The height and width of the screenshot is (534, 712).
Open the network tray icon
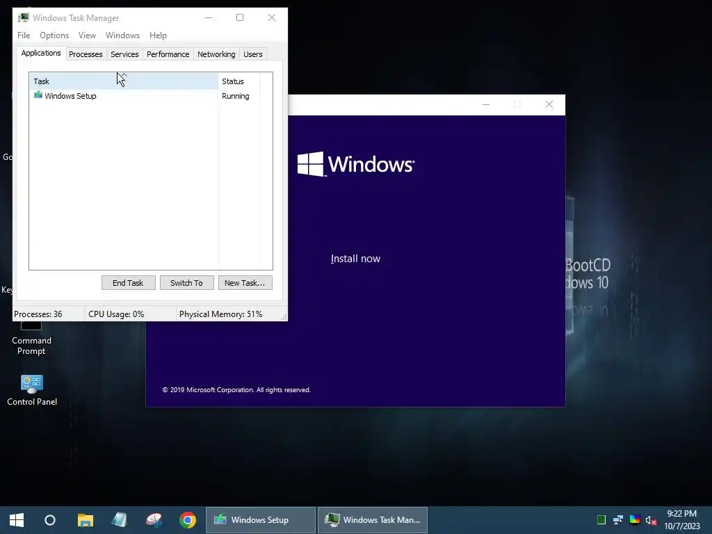coord(618,520)
